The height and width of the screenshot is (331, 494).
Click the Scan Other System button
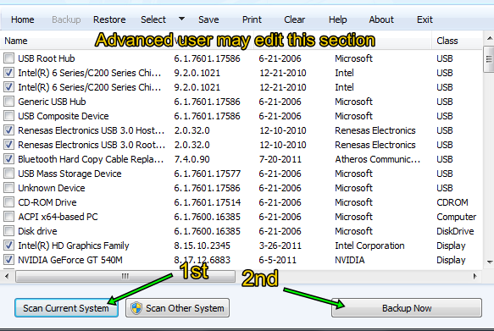177,307
